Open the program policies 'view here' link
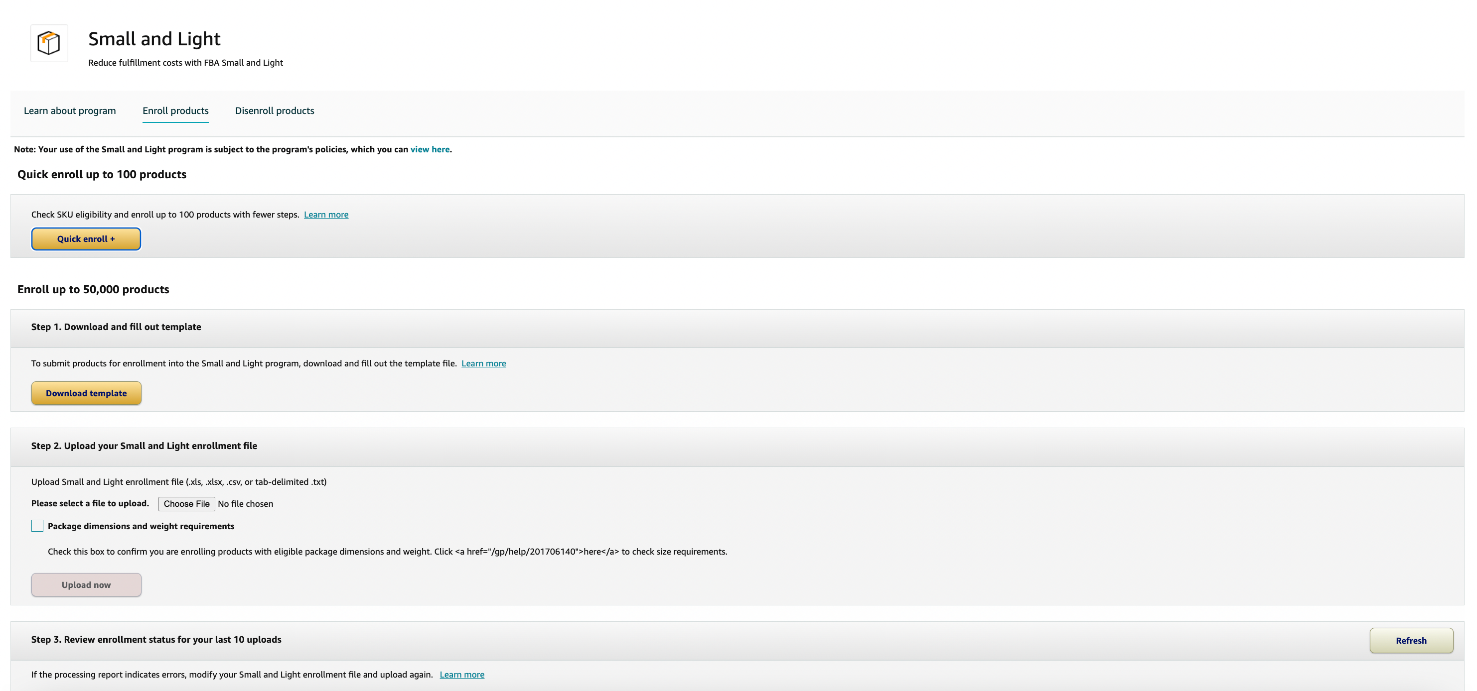1477x691 pixels. [x=430, y=149]
